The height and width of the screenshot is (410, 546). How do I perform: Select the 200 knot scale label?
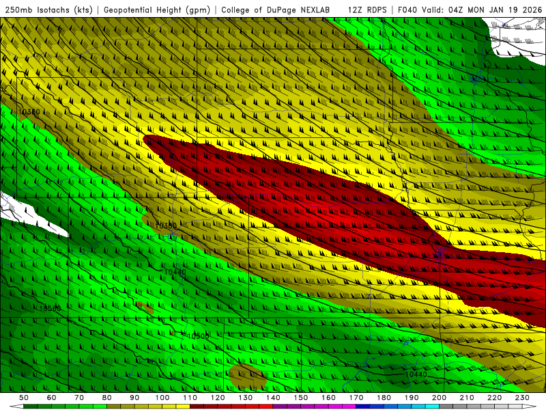(x=439, y=398)
